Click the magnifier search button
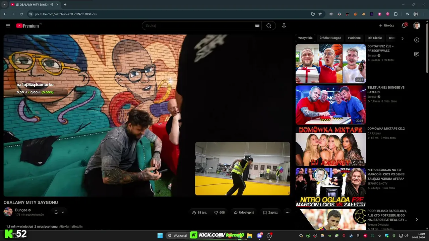This screenshot has height=241, width=429. click(x=269, y=26)
